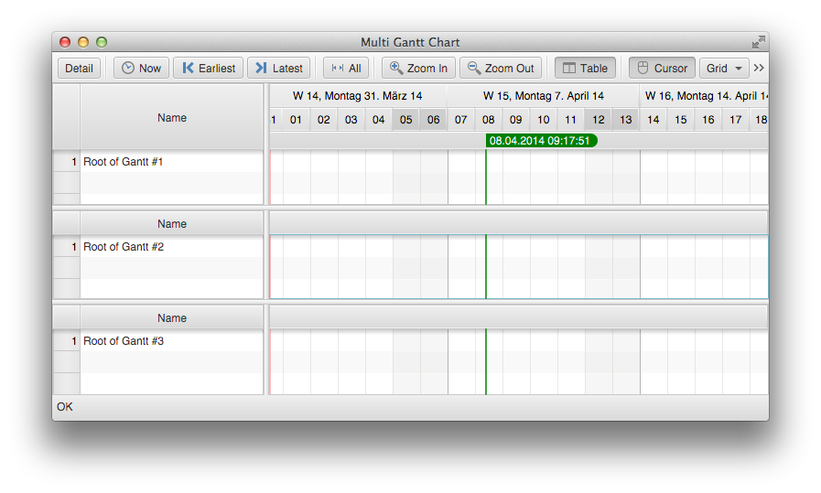Image resolution: width=821 pixels, height=493 pixels.
Task: Click day 14 in the dateline
Action: coord(653,119)
